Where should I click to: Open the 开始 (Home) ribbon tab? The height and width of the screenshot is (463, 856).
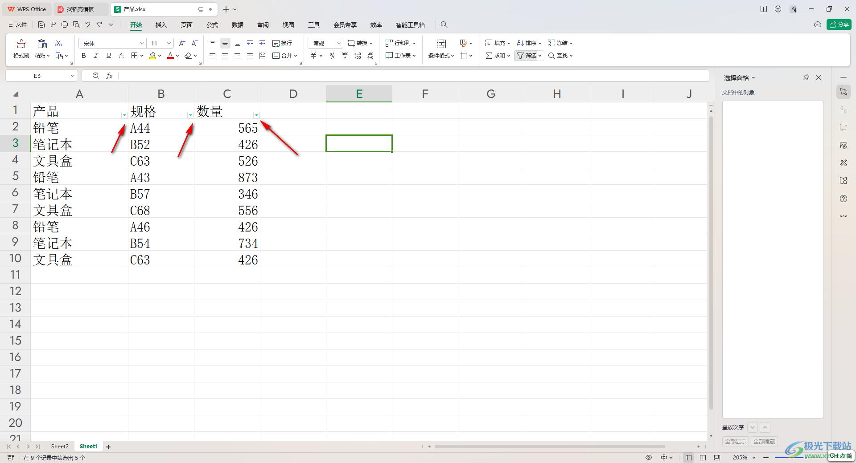[x=136, y=25]
